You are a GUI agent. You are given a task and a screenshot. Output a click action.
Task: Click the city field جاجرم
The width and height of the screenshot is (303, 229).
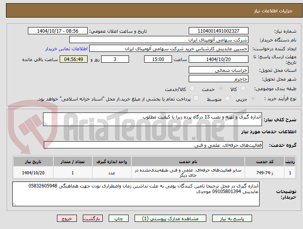218,79
